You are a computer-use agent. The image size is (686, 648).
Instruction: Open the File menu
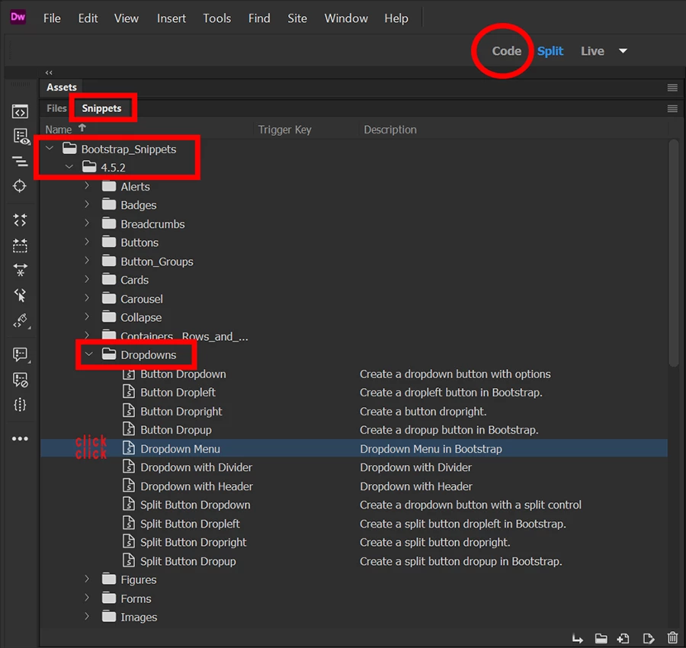coord(52,18)
